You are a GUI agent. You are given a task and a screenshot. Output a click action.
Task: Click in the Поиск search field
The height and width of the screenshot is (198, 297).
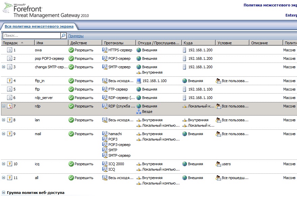(31, 35)
